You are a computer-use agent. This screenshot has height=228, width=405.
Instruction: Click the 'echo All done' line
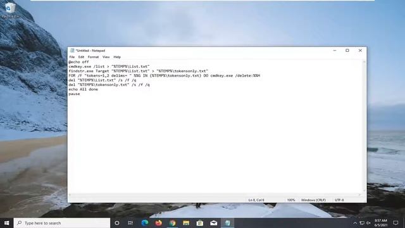83,89
